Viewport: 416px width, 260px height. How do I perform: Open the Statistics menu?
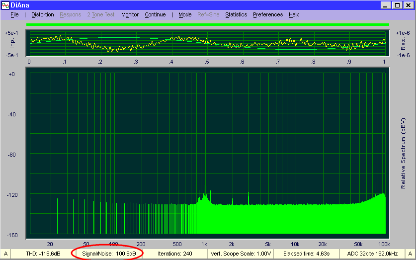(236, 14)
